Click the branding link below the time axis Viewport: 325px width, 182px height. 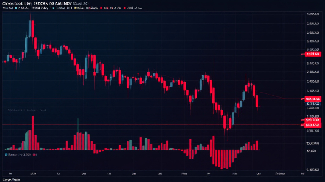tap(11, 180)
